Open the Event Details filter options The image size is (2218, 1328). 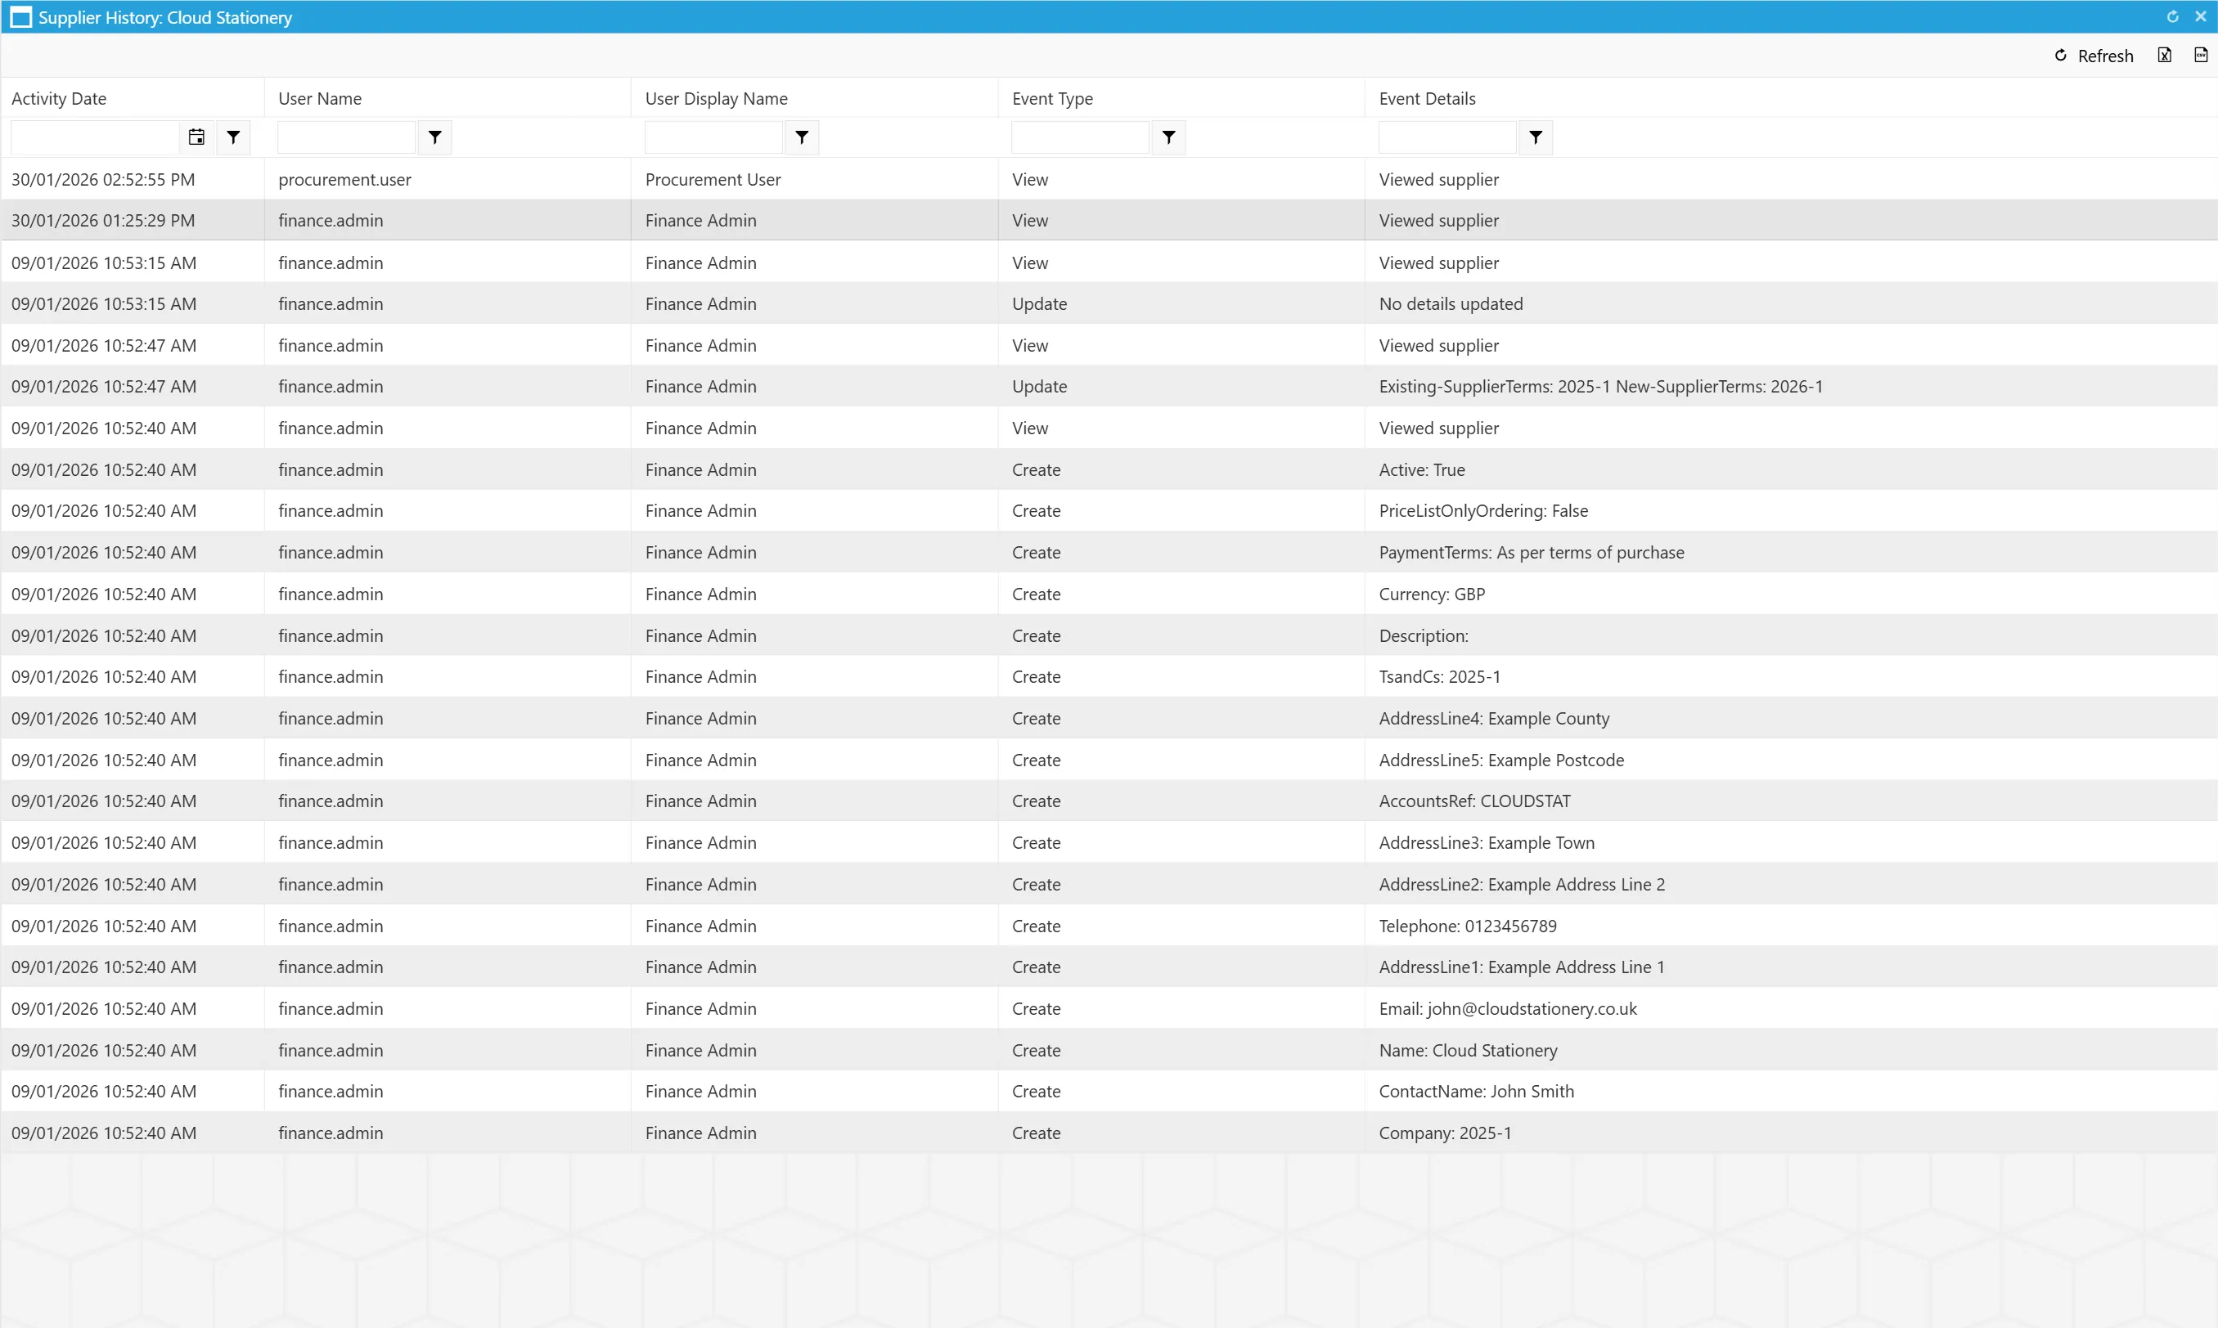[1536, 137]
